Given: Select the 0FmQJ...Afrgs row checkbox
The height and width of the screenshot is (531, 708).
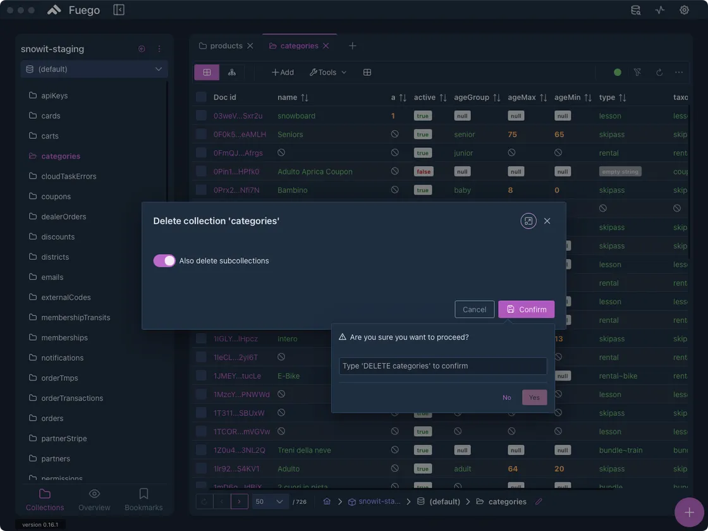Looking at the screenshot, I should 202,152.
